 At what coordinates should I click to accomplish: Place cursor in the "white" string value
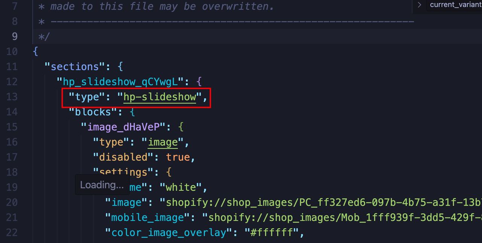181,187
